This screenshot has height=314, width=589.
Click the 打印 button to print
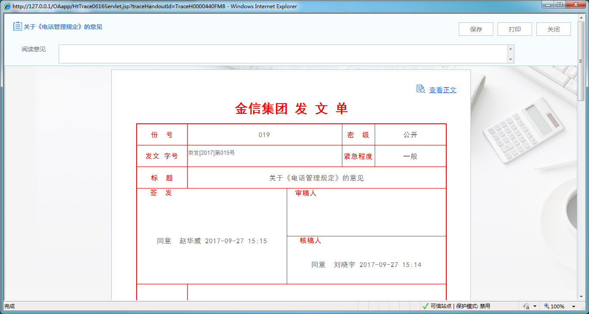pyautogui.click(x=514, y=29)
